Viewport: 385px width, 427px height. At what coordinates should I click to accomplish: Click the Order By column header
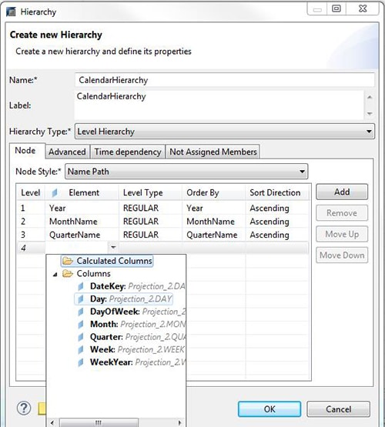tap(214, 193)
